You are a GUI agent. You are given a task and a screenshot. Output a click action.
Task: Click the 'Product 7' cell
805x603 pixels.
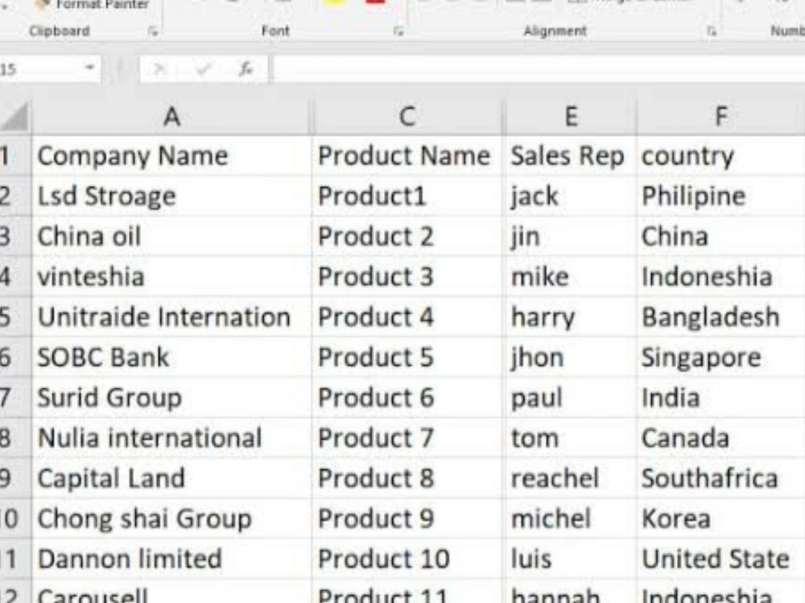407,438
